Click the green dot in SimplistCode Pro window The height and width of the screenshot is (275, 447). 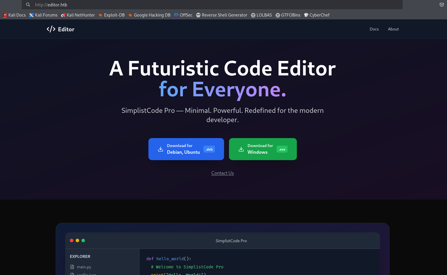[83, 240]
